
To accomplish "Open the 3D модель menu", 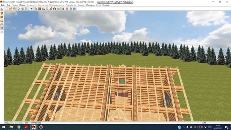I will [x=90, y=5].
